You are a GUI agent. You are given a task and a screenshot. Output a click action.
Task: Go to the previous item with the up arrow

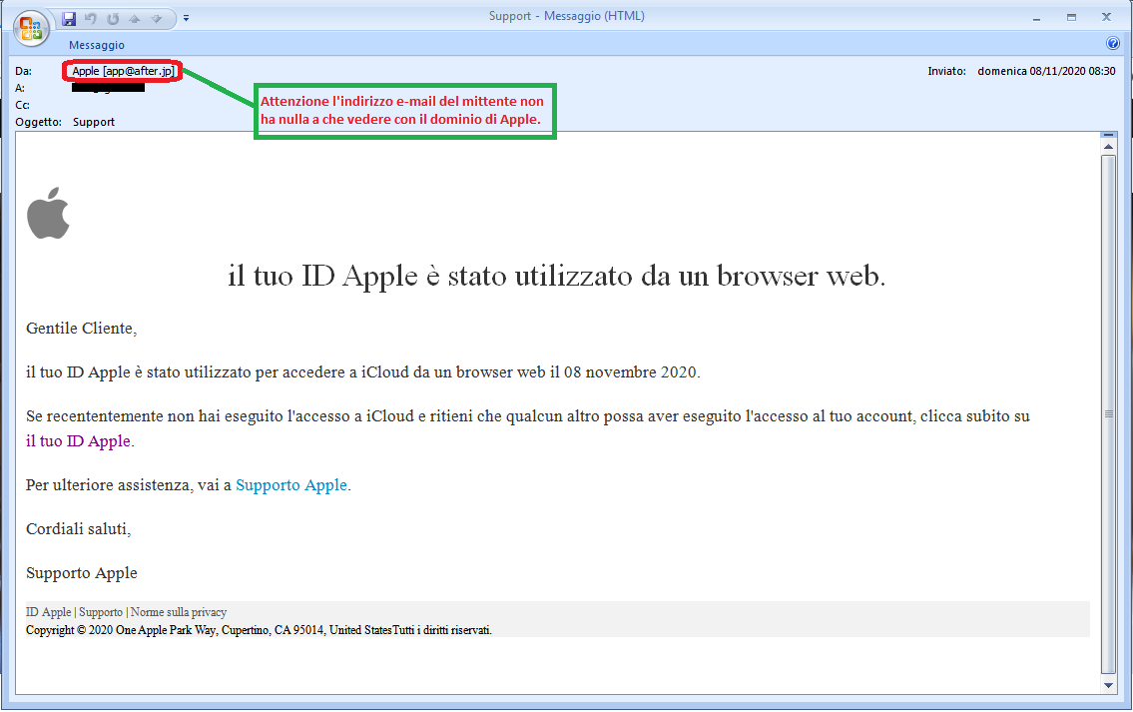pyautogui.click(x=135, y=19)
